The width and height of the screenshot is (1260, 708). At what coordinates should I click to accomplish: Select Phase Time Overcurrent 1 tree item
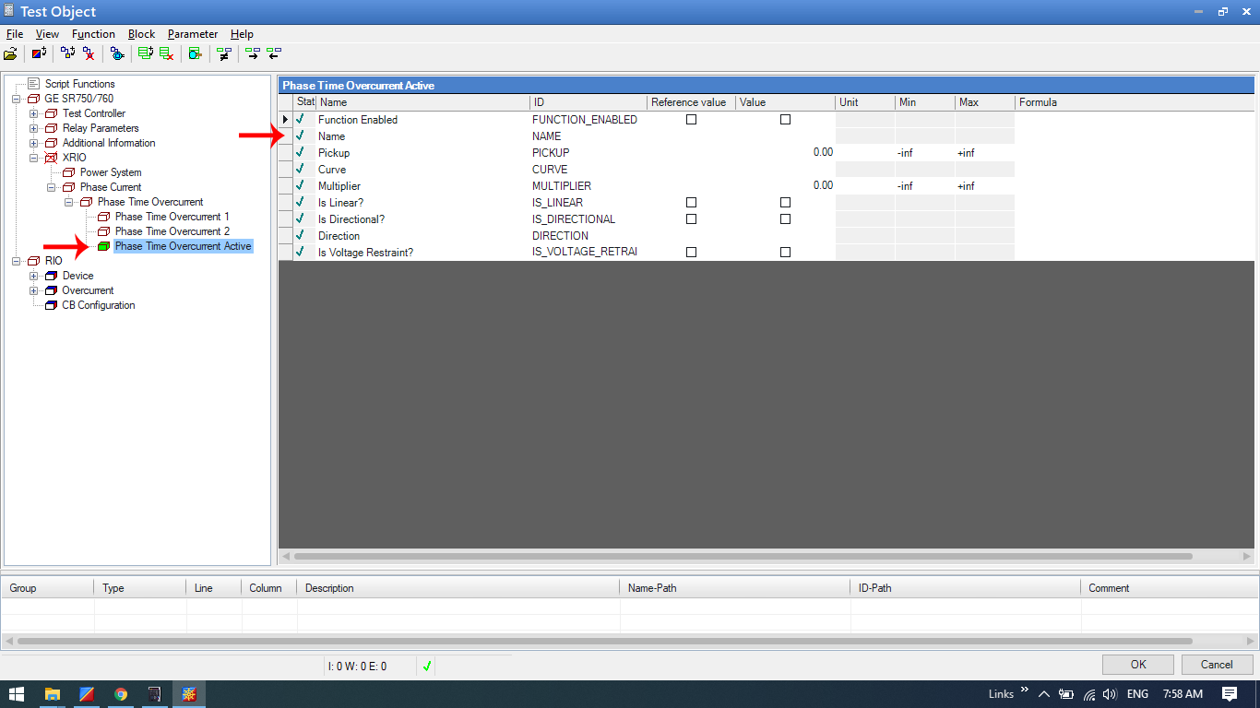tap(172, 217)
